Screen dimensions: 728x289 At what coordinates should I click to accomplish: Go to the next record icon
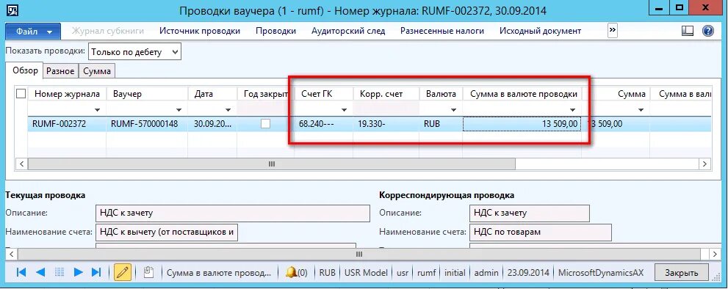78,272
